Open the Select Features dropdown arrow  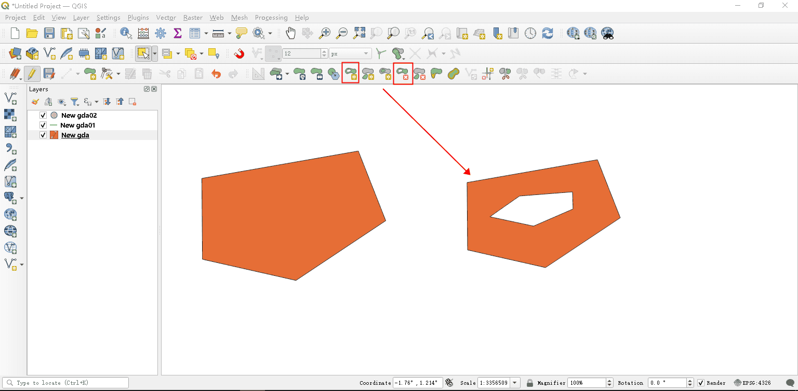[155, 53]
